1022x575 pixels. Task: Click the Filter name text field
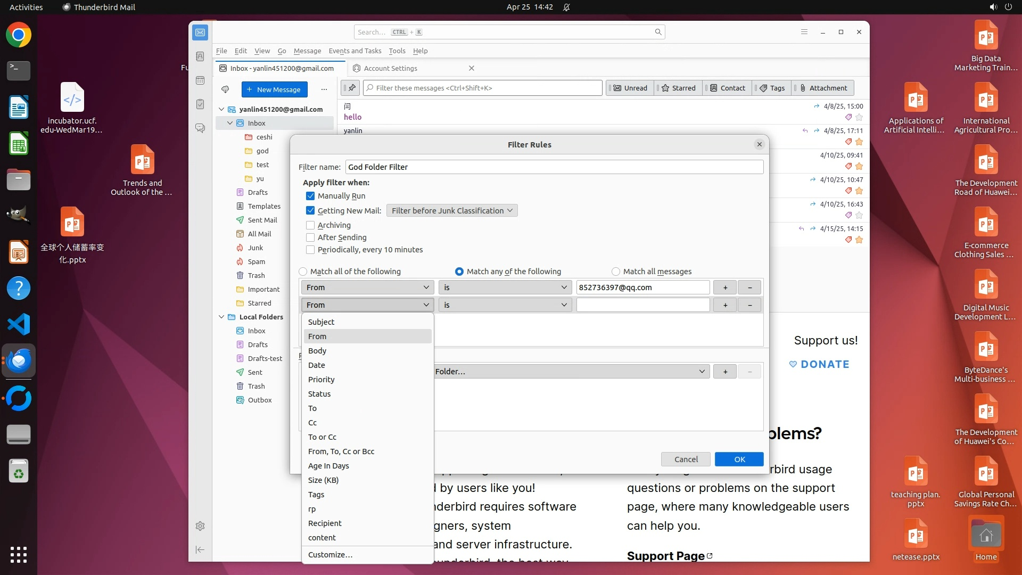click(x=554, y=167)
